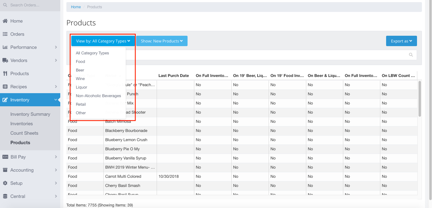432x208 pixels.
Task: Click the Products fork and knife icon
Action: 5,74
